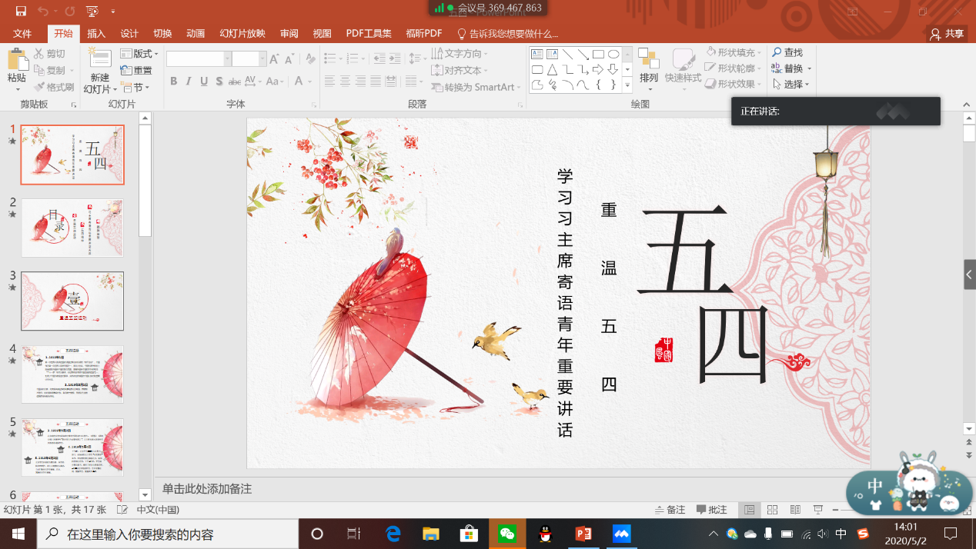
Task: Select Normal view button in status bar
Action: point(749,510)
